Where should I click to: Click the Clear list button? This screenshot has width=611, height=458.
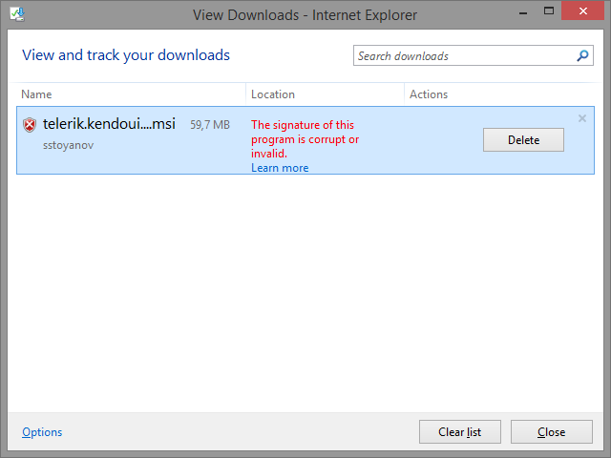459,432
